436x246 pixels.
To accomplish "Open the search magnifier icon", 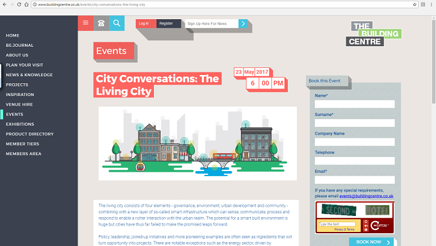I will point(117,23).
